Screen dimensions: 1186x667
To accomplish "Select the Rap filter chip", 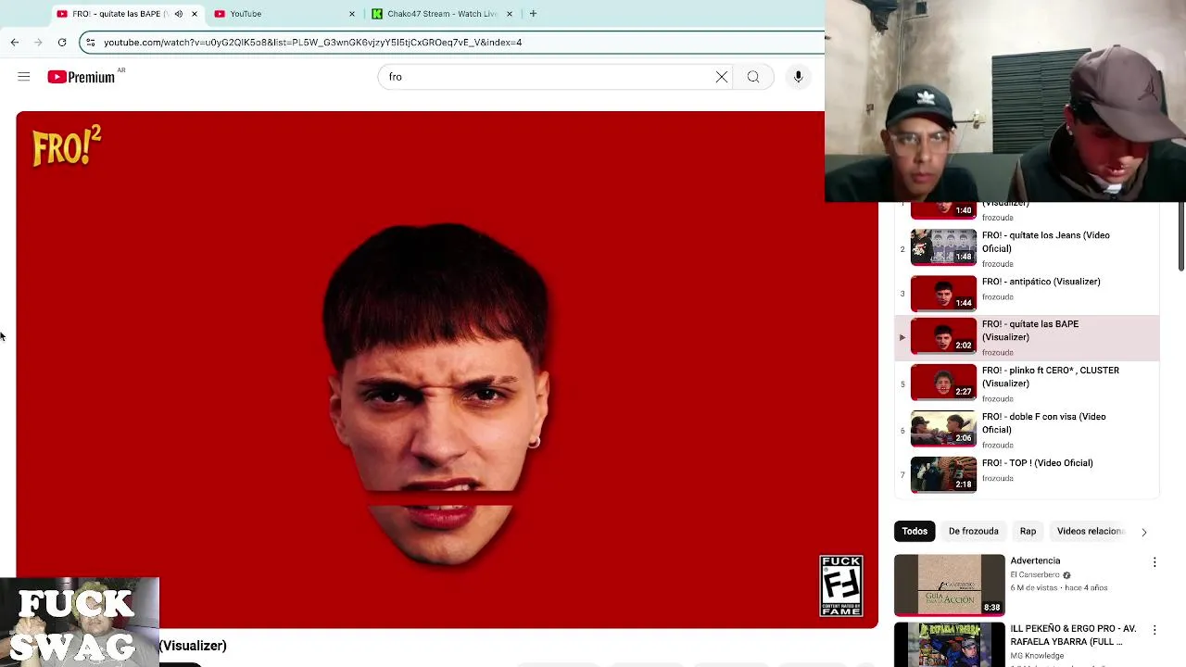I will tap(1028, 531).
